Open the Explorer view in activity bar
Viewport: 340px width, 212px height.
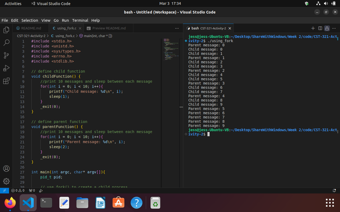(6, 30)
